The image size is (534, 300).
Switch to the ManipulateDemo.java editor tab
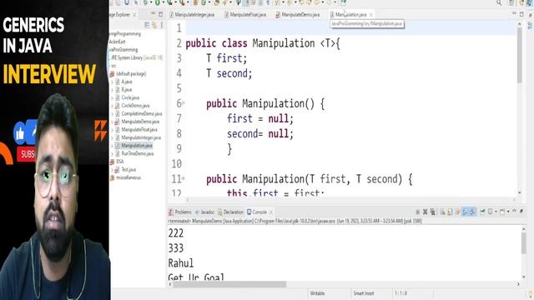click(x=298, y=15)
